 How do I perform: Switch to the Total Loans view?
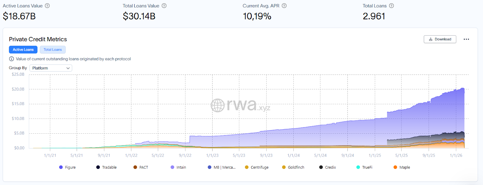pyautogui.click(x=53, y=49)
